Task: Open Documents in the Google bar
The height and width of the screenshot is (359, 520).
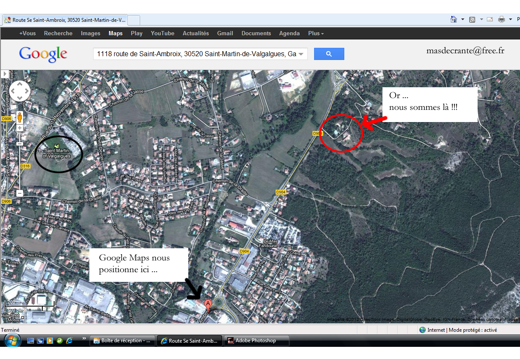Action: tap(256, 34)
